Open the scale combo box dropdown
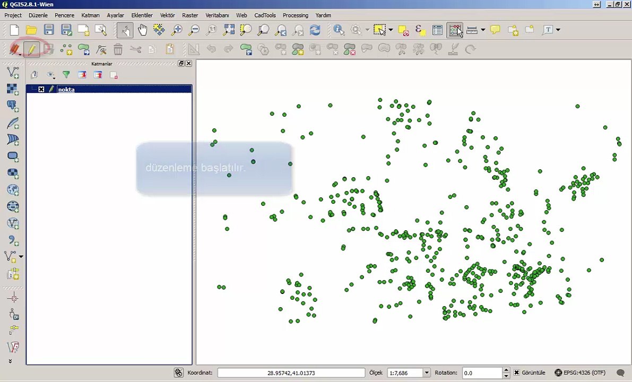The image size is (632, 382). [427, 373]
